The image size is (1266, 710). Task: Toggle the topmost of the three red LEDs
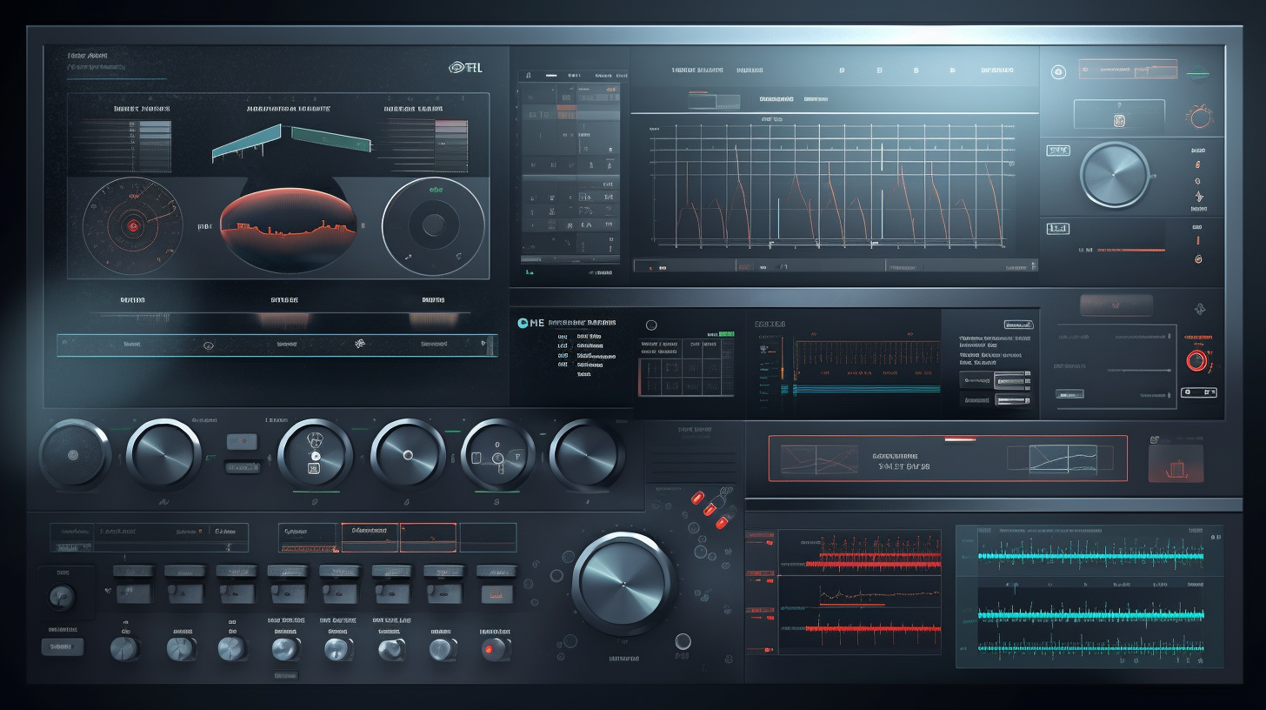[696, 499]
